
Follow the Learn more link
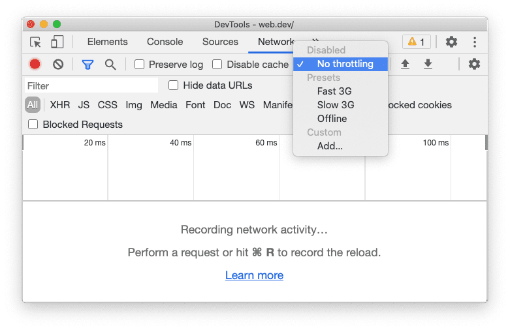[x=254, y=275]
